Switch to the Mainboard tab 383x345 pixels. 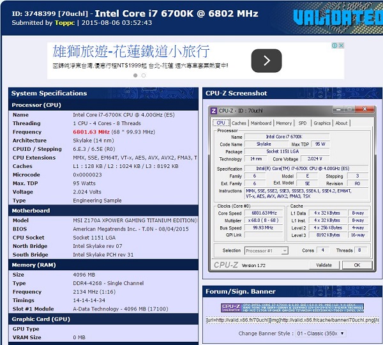coord(261,123)
